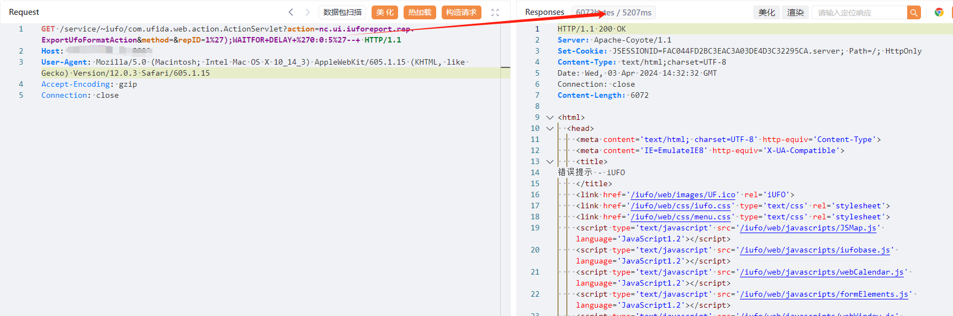Click the Accept-Encoding header name
The image size is (953, 316).
click(x=75, y=84)
